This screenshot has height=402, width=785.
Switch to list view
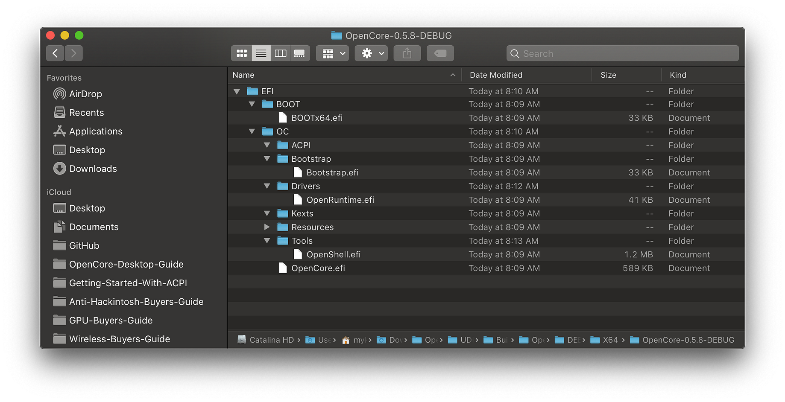[261, 53]
